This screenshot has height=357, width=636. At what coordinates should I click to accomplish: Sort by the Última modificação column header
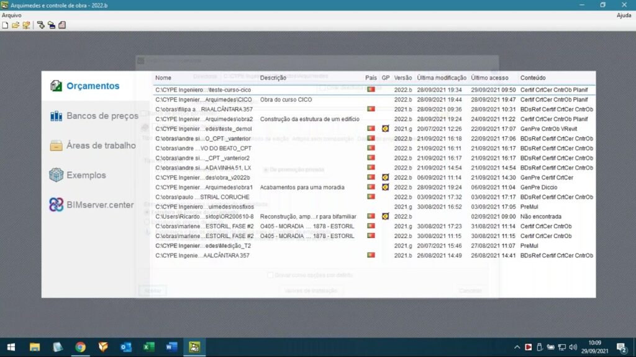pos(441,78)
